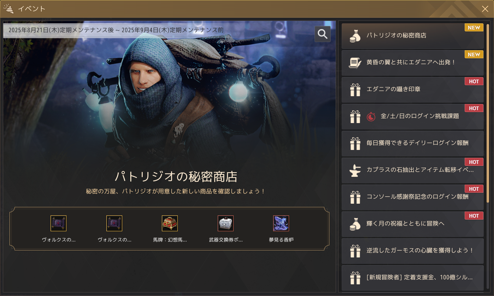494x296 pixels.
Task: Select the 武器交換券 silver box icon
Action: tap(225, 224)
